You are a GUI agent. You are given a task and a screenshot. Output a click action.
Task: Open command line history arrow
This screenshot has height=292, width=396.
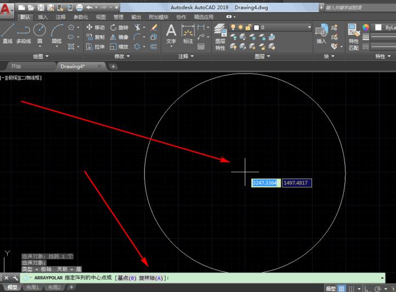point(382,278)
